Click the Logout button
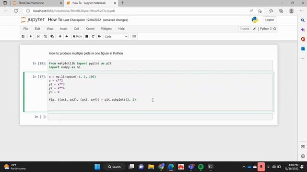The height and width of the screenshot is (172, 307). (270, 20)
